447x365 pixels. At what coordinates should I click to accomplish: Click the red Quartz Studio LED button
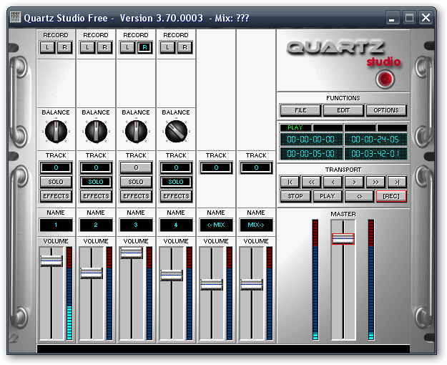(x=385, y=79)
